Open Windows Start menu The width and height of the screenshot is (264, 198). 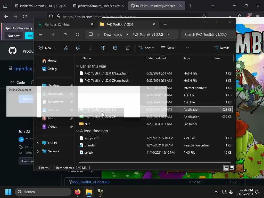pos(8,192)
